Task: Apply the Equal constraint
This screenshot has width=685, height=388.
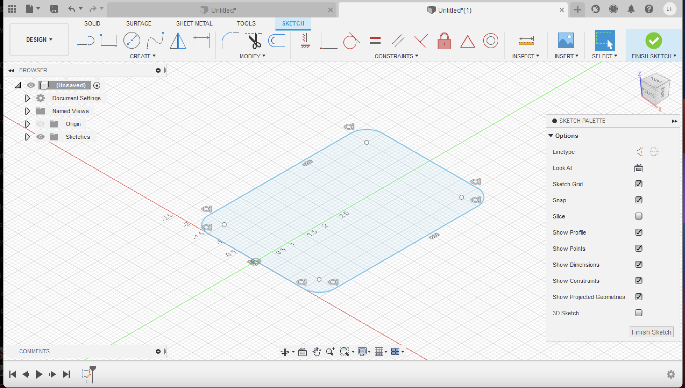Action: [x=375, y=41]
